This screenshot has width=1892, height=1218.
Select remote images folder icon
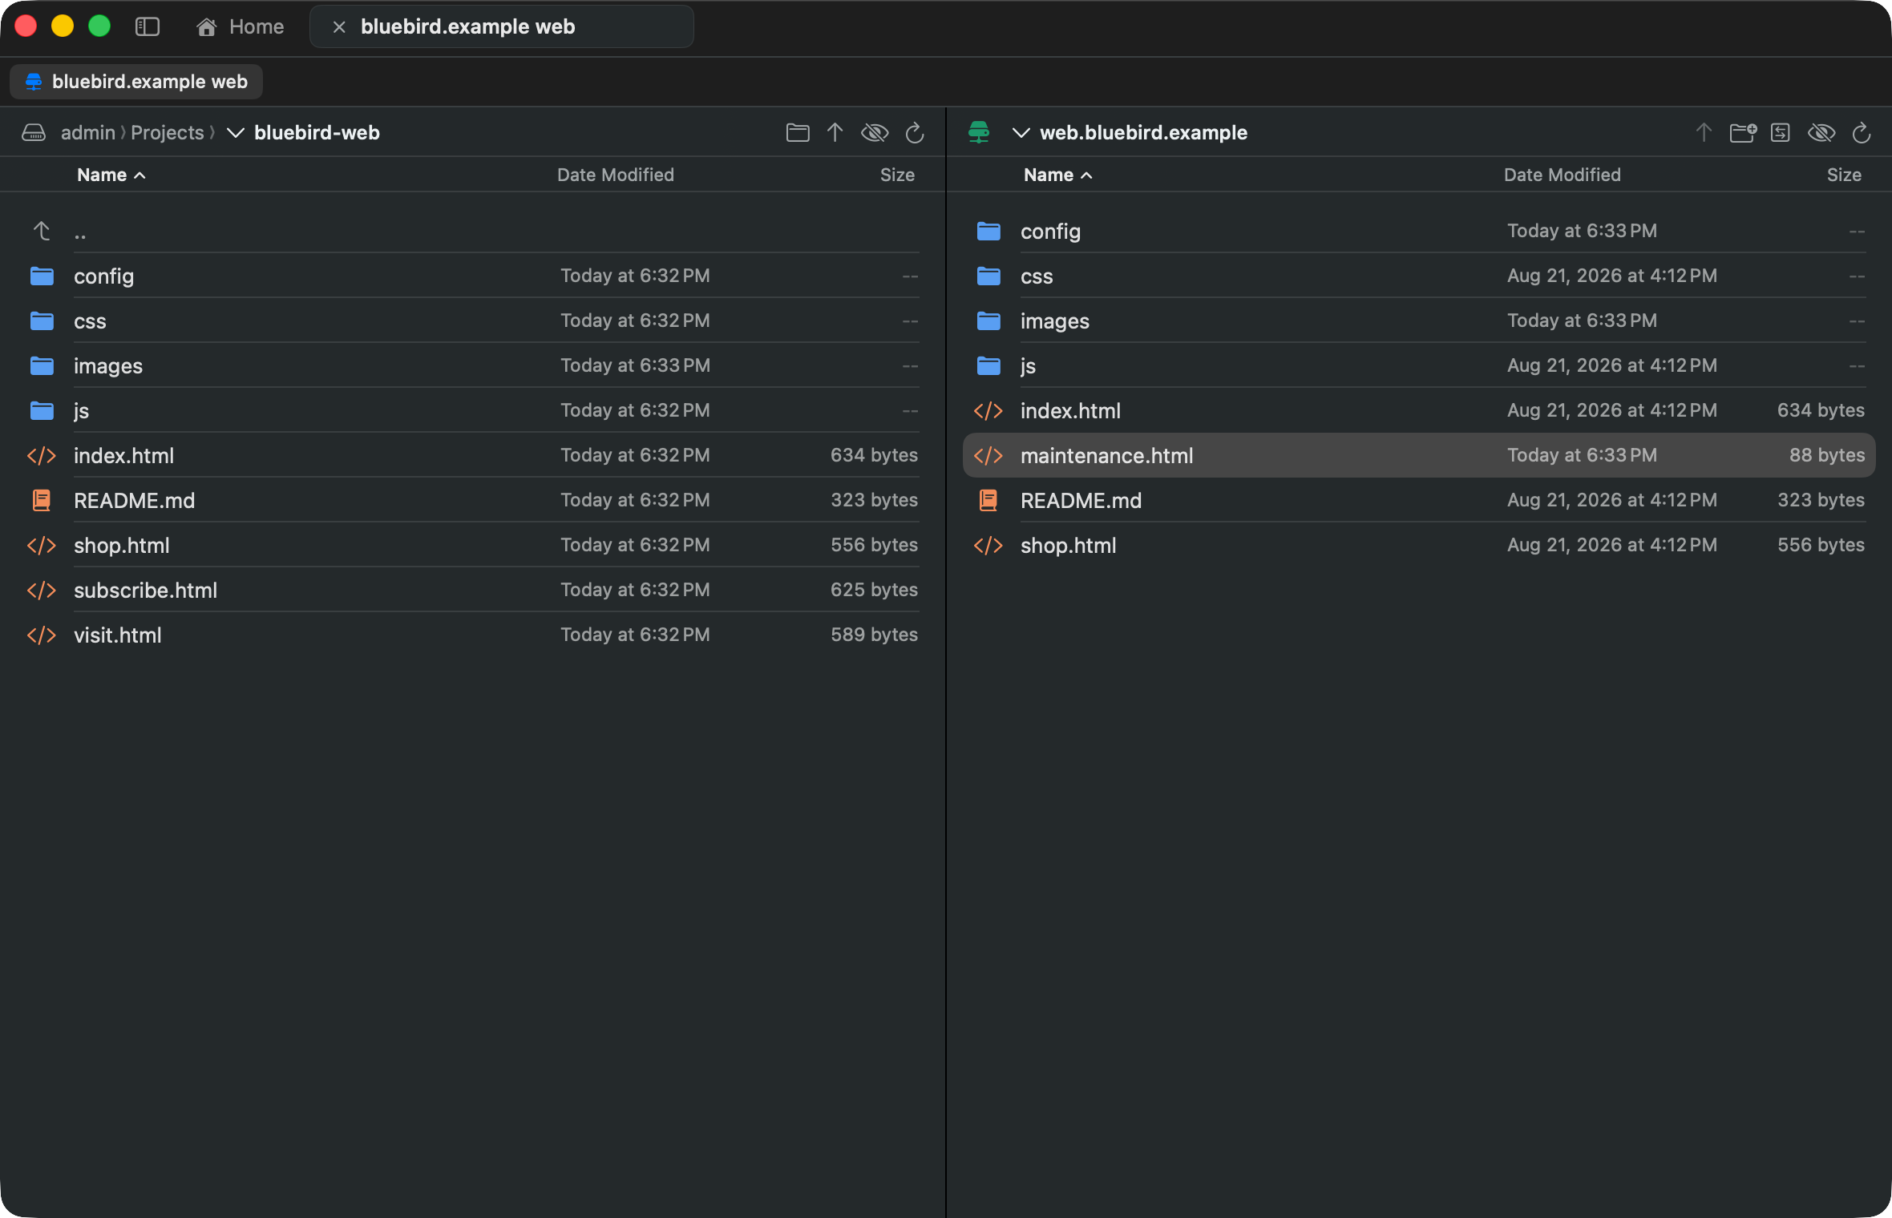pyautogui.click(x=988, y=321)
